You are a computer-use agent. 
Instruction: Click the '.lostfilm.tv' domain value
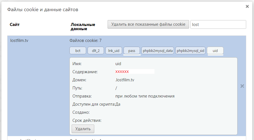click(125, 80)
